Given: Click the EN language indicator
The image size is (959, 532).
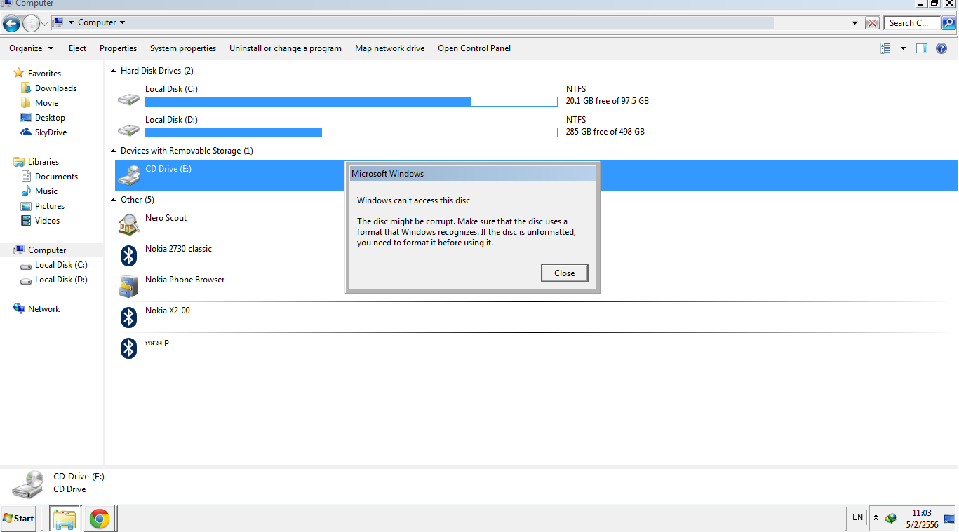Looking at the screenshot, I should [857, 517].
